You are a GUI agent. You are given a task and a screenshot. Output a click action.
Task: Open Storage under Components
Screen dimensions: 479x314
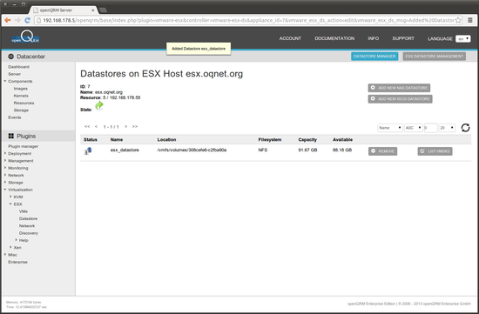[21, 110]
